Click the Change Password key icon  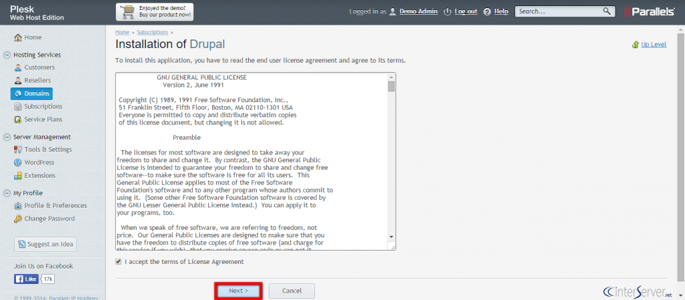[18, 219]
